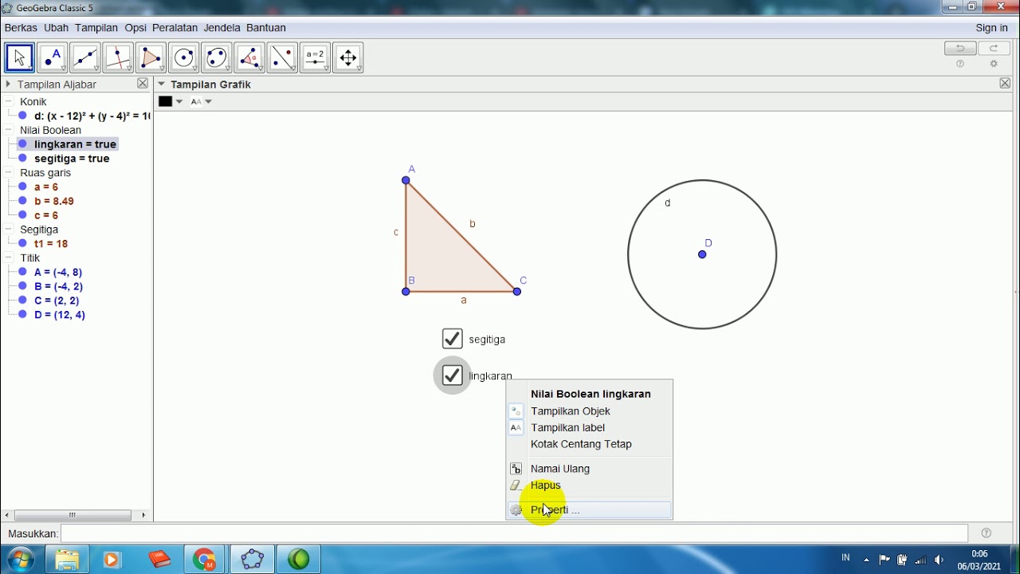
Task: Click the black color swatch in style bar
Action: (166, 101)
